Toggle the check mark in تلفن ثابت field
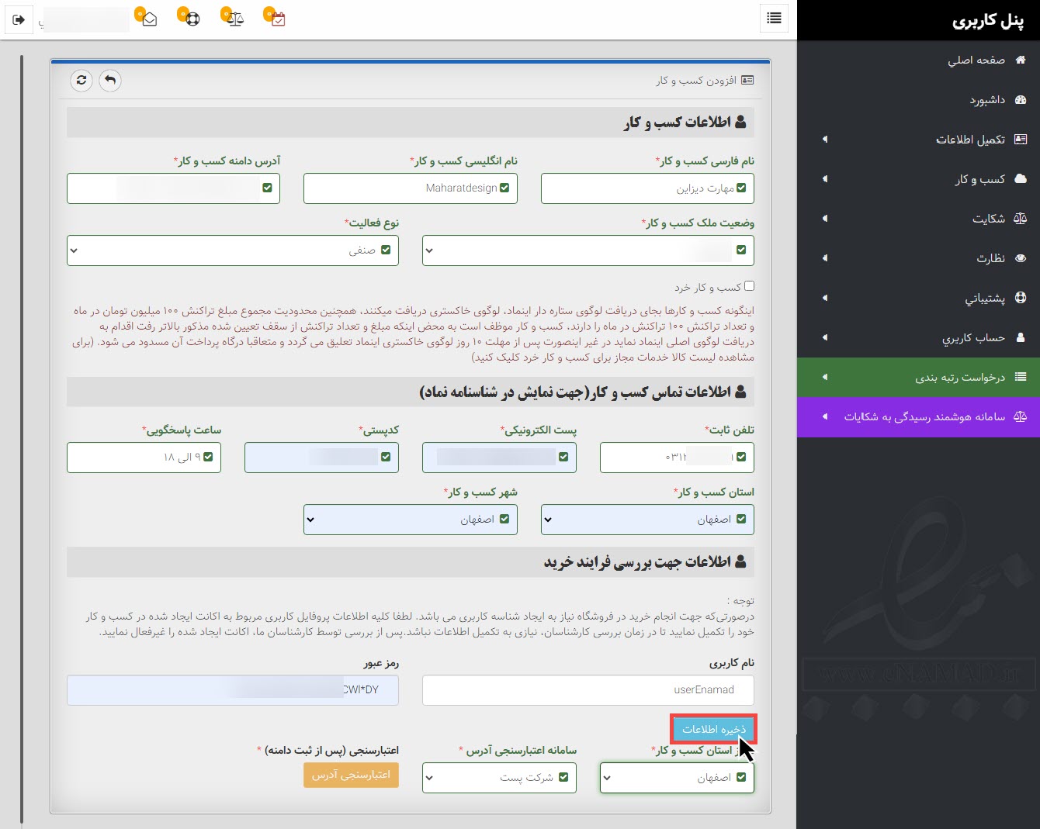This screenshot has width=1040, height=829. 741,457
